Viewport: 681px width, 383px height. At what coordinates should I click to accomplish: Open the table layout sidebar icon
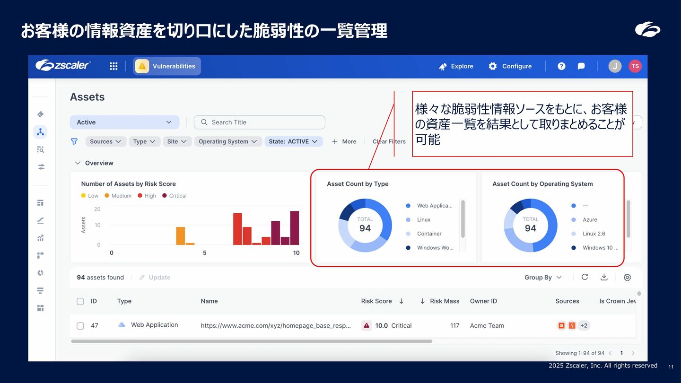[41, 203]
